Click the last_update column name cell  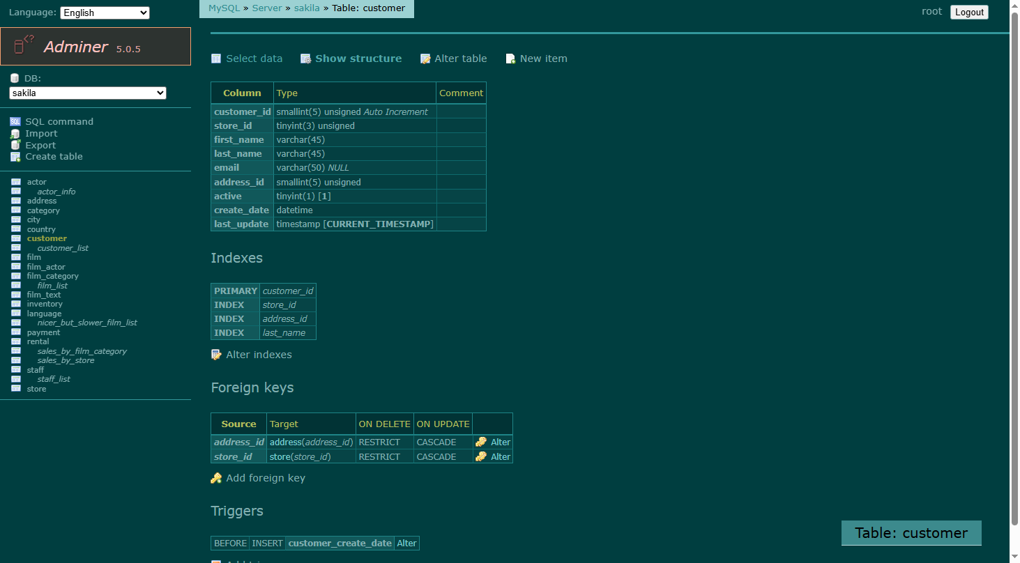pos(242,224)
